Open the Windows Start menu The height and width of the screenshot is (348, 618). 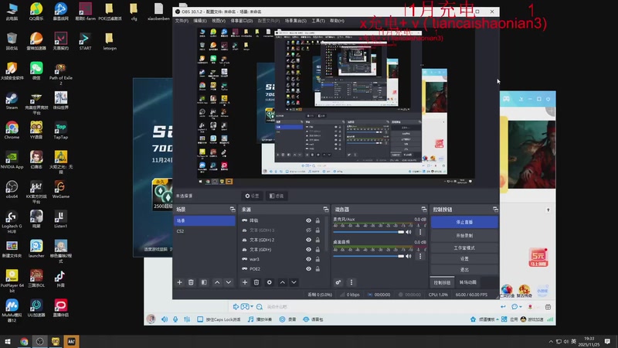pos(8,342)
